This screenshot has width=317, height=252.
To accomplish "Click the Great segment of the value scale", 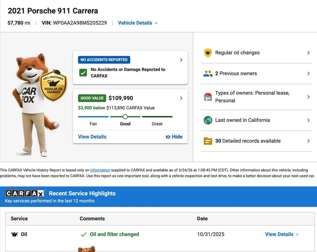I will (157, 117).
